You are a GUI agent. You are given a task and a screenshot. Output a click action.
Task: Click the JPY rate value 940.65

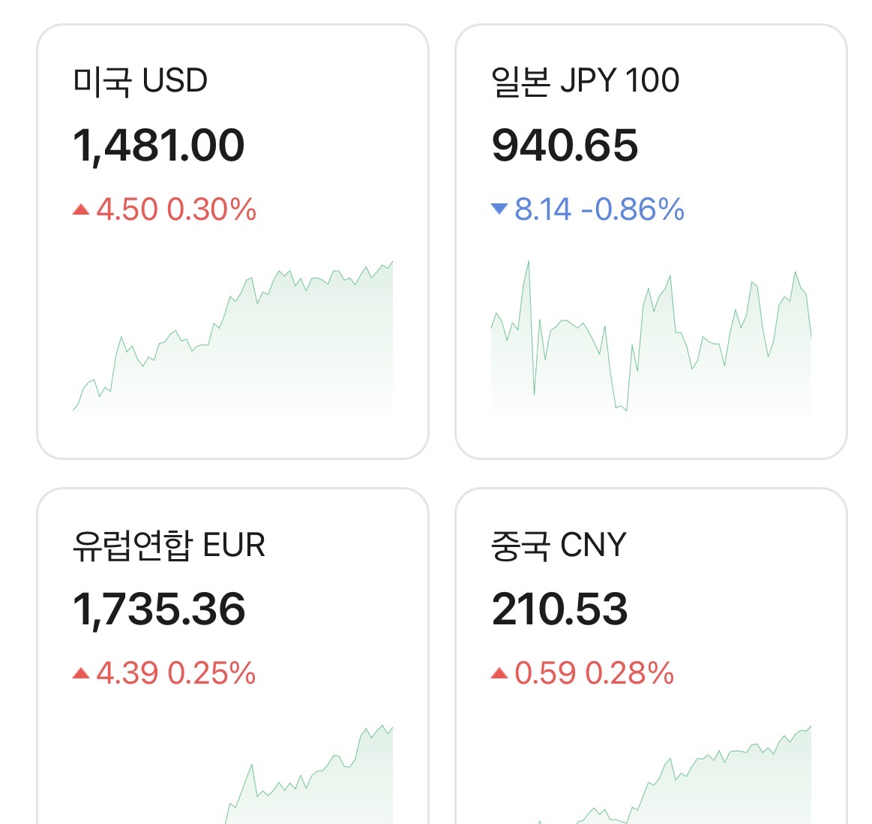(x=565, y=146)
